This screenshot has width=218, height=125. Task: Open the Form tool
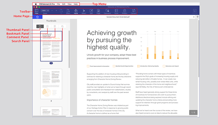tap(116, 11)
